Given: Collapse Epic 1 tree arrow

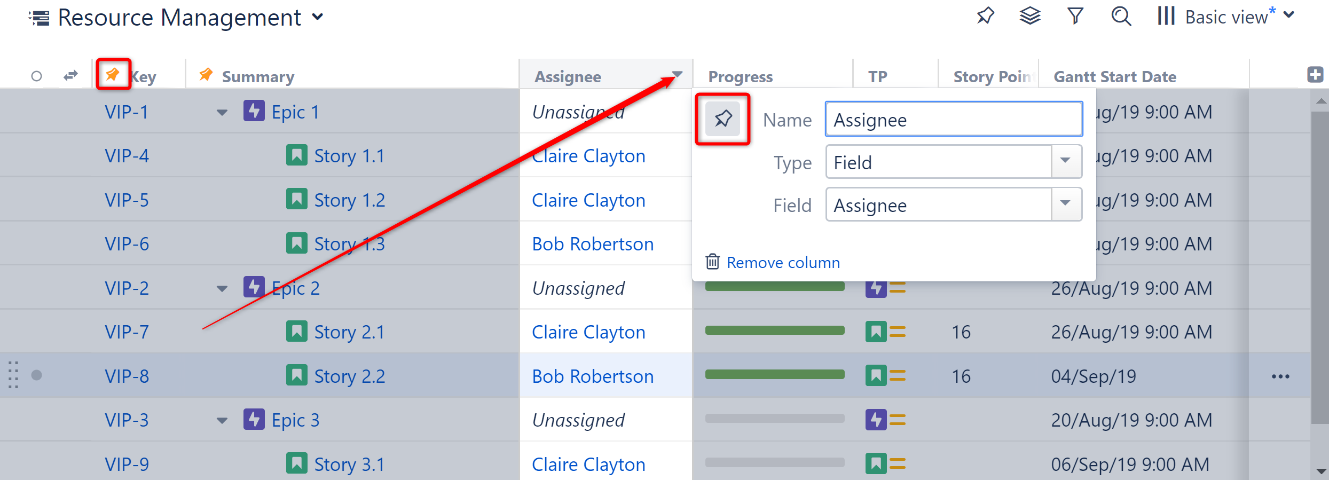Looking at the screenshot, I should [x=222, y=113].
